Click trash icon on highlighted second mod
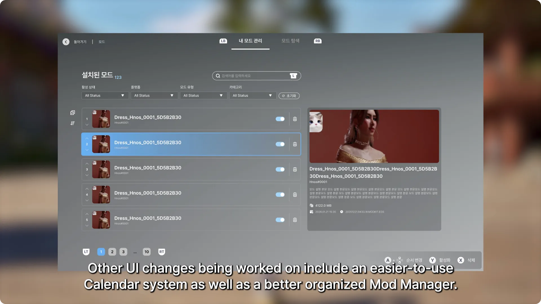 click(x=295, y=144)
